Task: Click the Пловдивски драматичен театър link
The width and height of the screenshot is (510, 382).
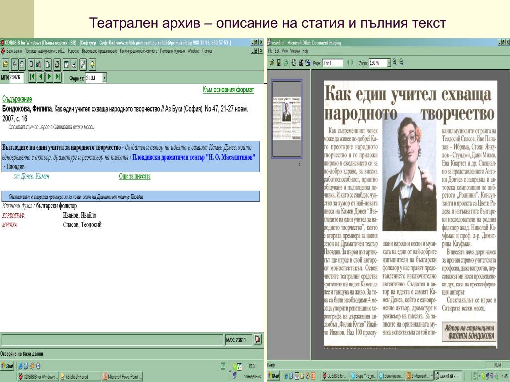Action: click(x=195, y=158)
